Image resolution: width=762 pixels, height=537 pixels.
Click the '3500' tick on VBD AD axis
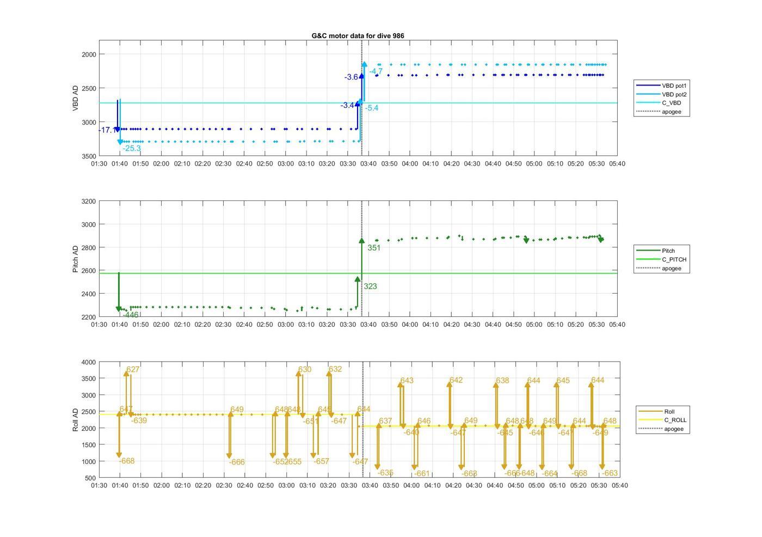coord(88,156)
